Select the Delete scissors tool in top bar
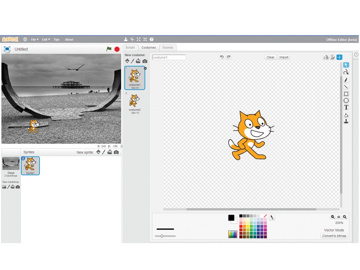 132,39
